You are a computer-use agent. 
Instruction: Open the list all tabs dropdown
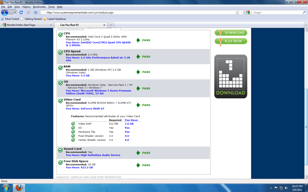(306, 25)
